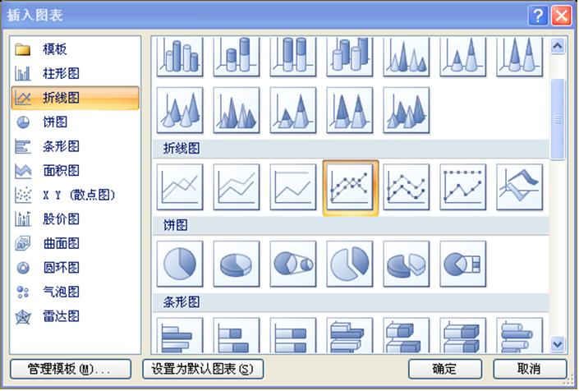Select the 饼图 category
The height and width of the screenshot is (391, 579).
pos(76,122)
